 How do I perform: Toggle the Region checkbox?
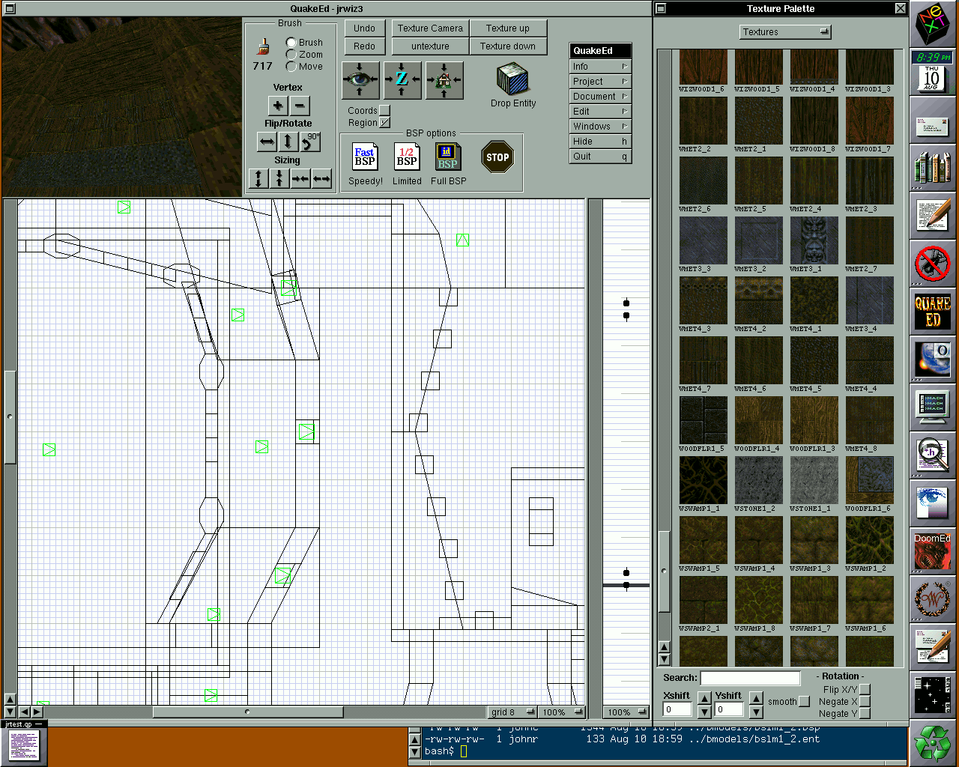(x=385, y=123)
